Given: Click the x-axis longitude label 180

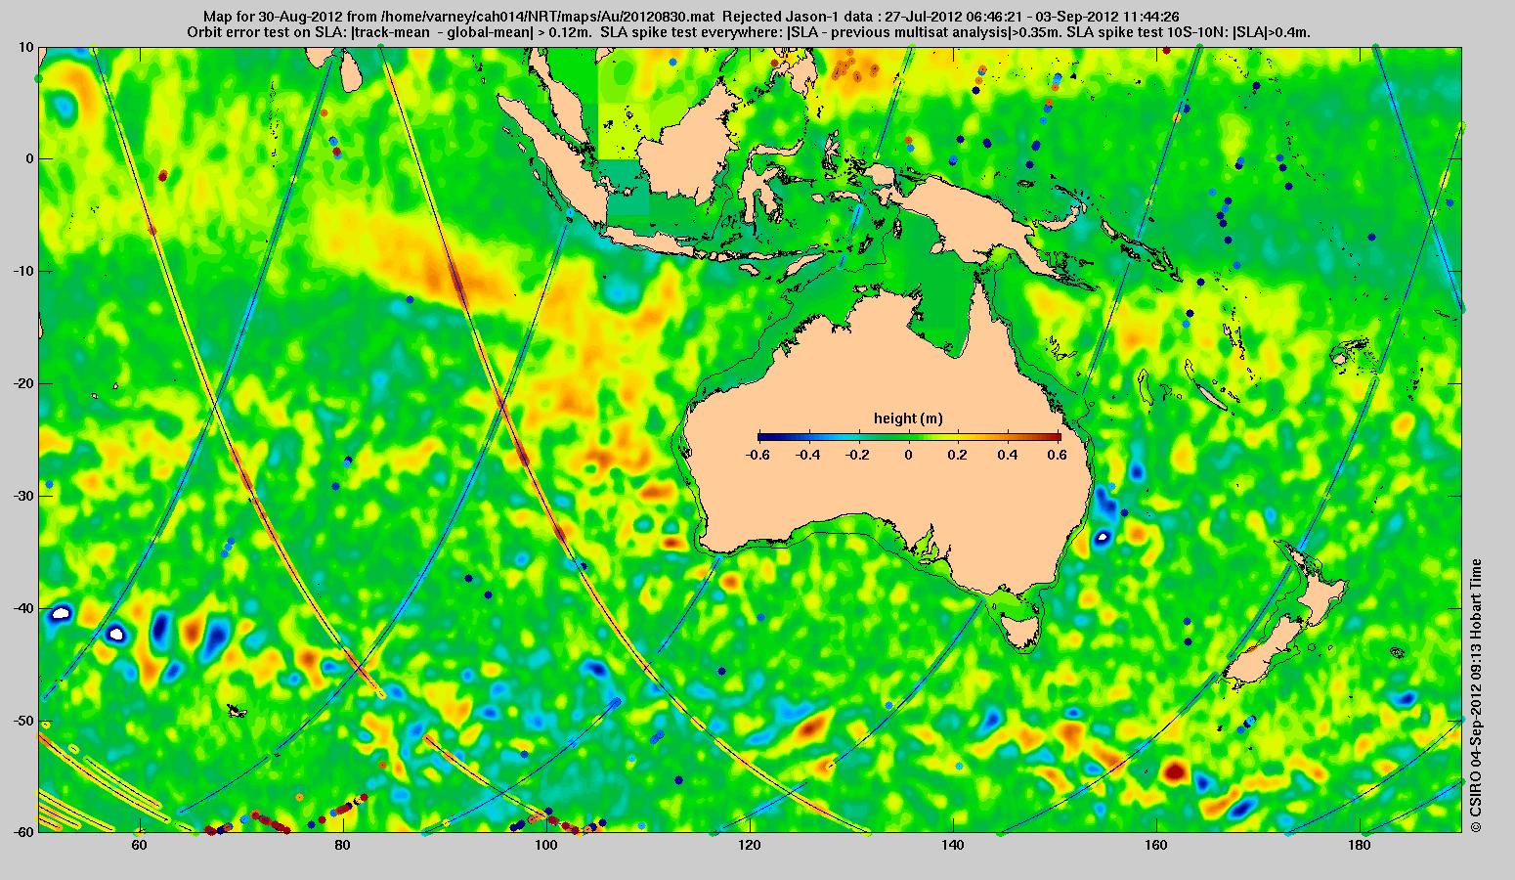Looking at the screenshot, I should 1359,846.
